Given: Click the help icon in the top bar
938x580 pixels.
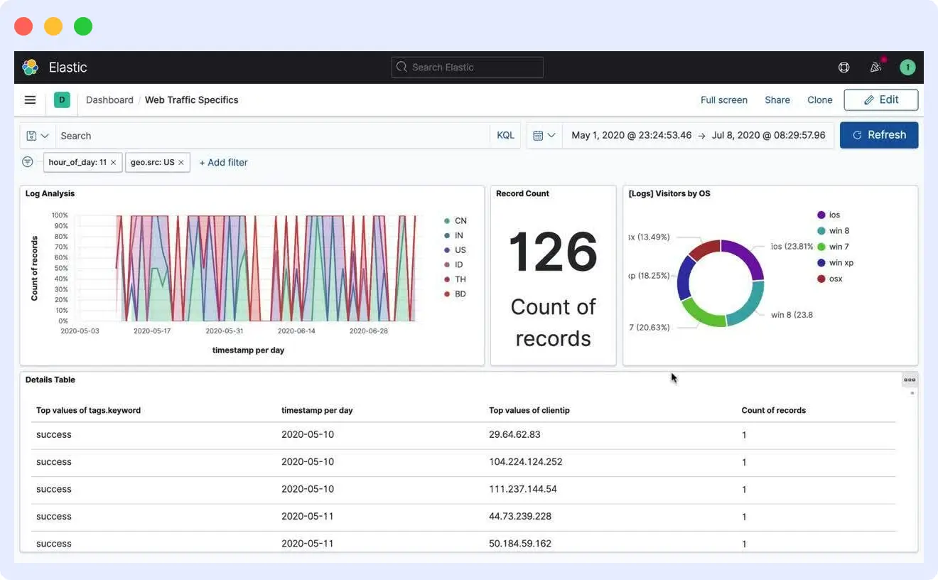Looking at the screenshot, I should pyautogui.click(x=843, y=67).
